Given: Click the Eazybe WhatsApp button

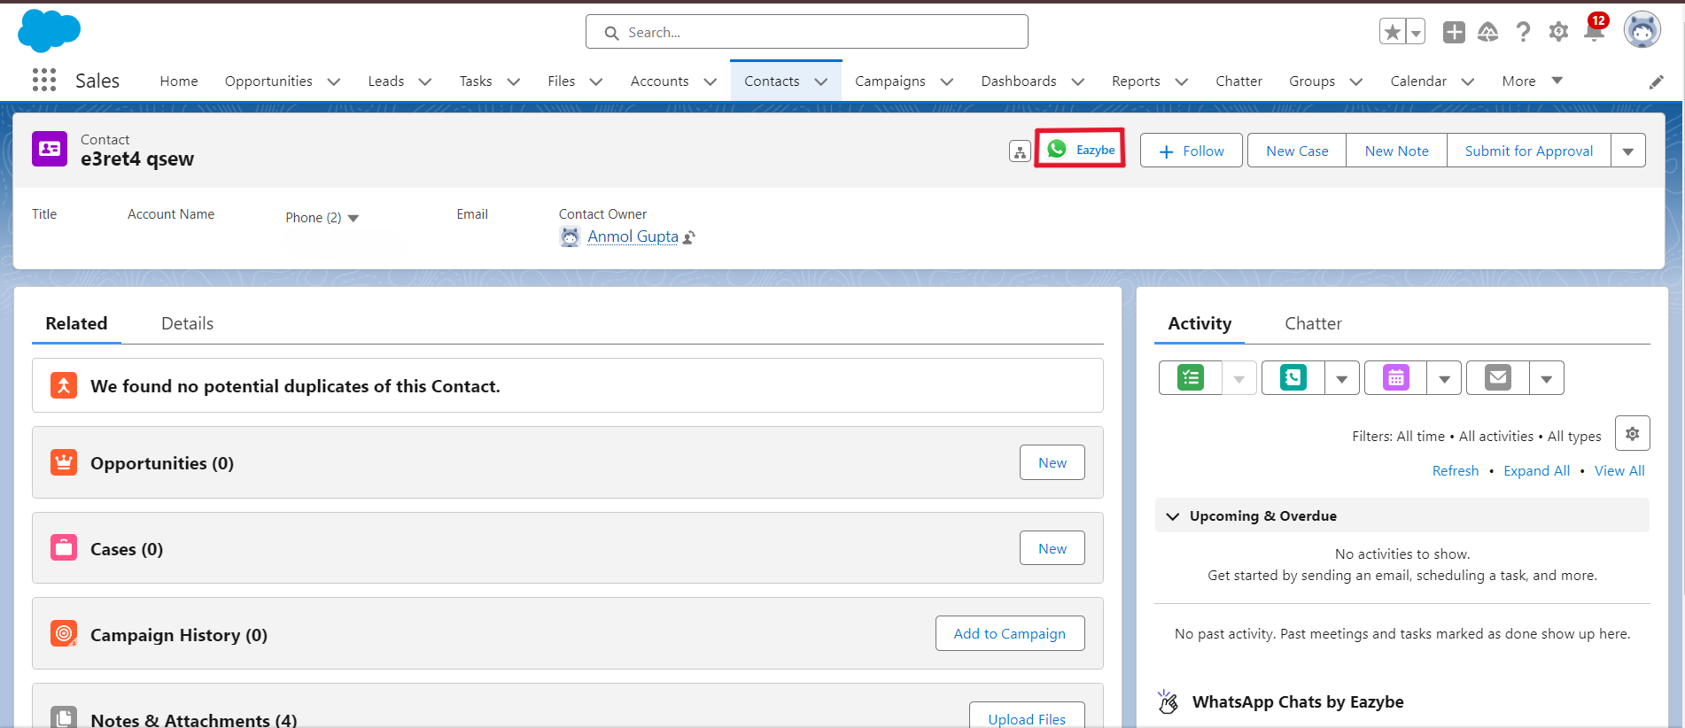Looking at the screenshot, I should click(1080, 149).
